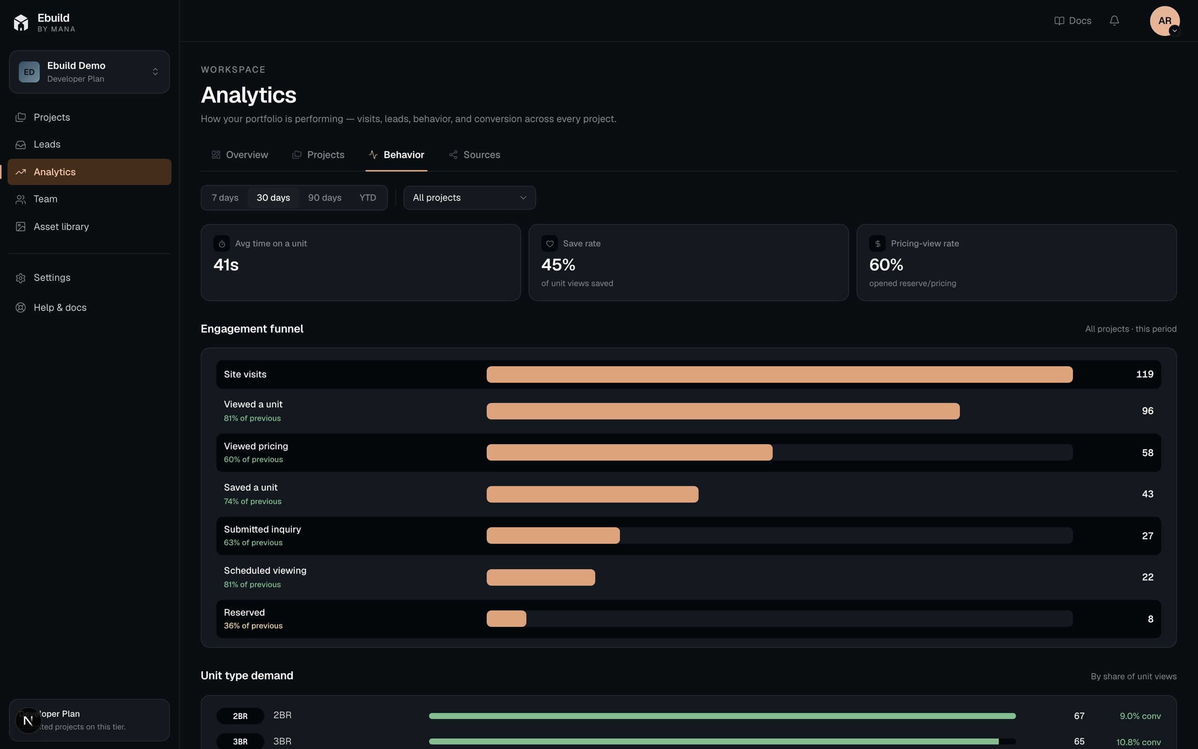Screen dimensions: 1198x749
Task: Click the "41s" avg time value
Action: pyautogui.click(x=226, y=265)
